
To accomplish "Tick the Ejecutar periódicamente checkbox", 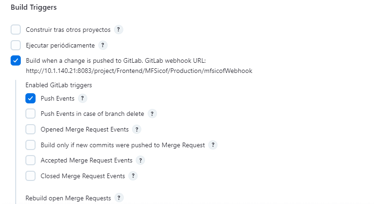I will point(16,45).
